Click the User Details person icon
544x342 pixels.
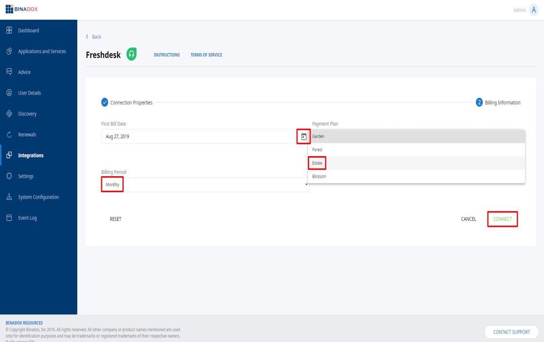9,93
